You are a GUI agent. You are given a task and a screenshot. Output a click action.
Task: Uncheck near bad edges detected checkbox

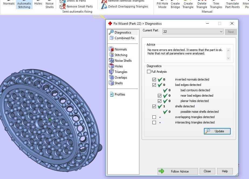click(159, 96)
